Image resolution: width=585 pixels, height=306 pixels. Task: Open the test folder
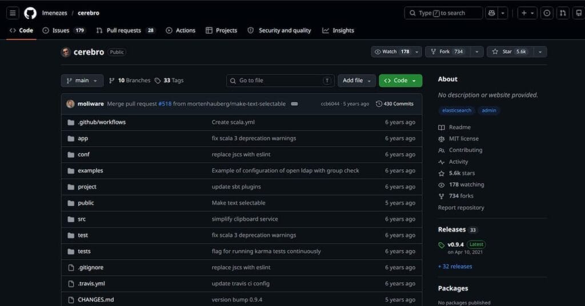pos(83,235)
